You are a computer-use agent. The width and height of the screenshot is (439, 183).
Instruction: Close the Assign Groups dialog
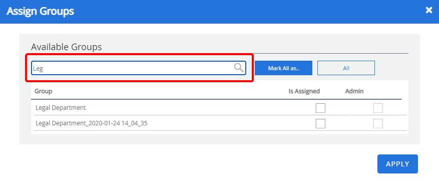(x=429, y=11)
